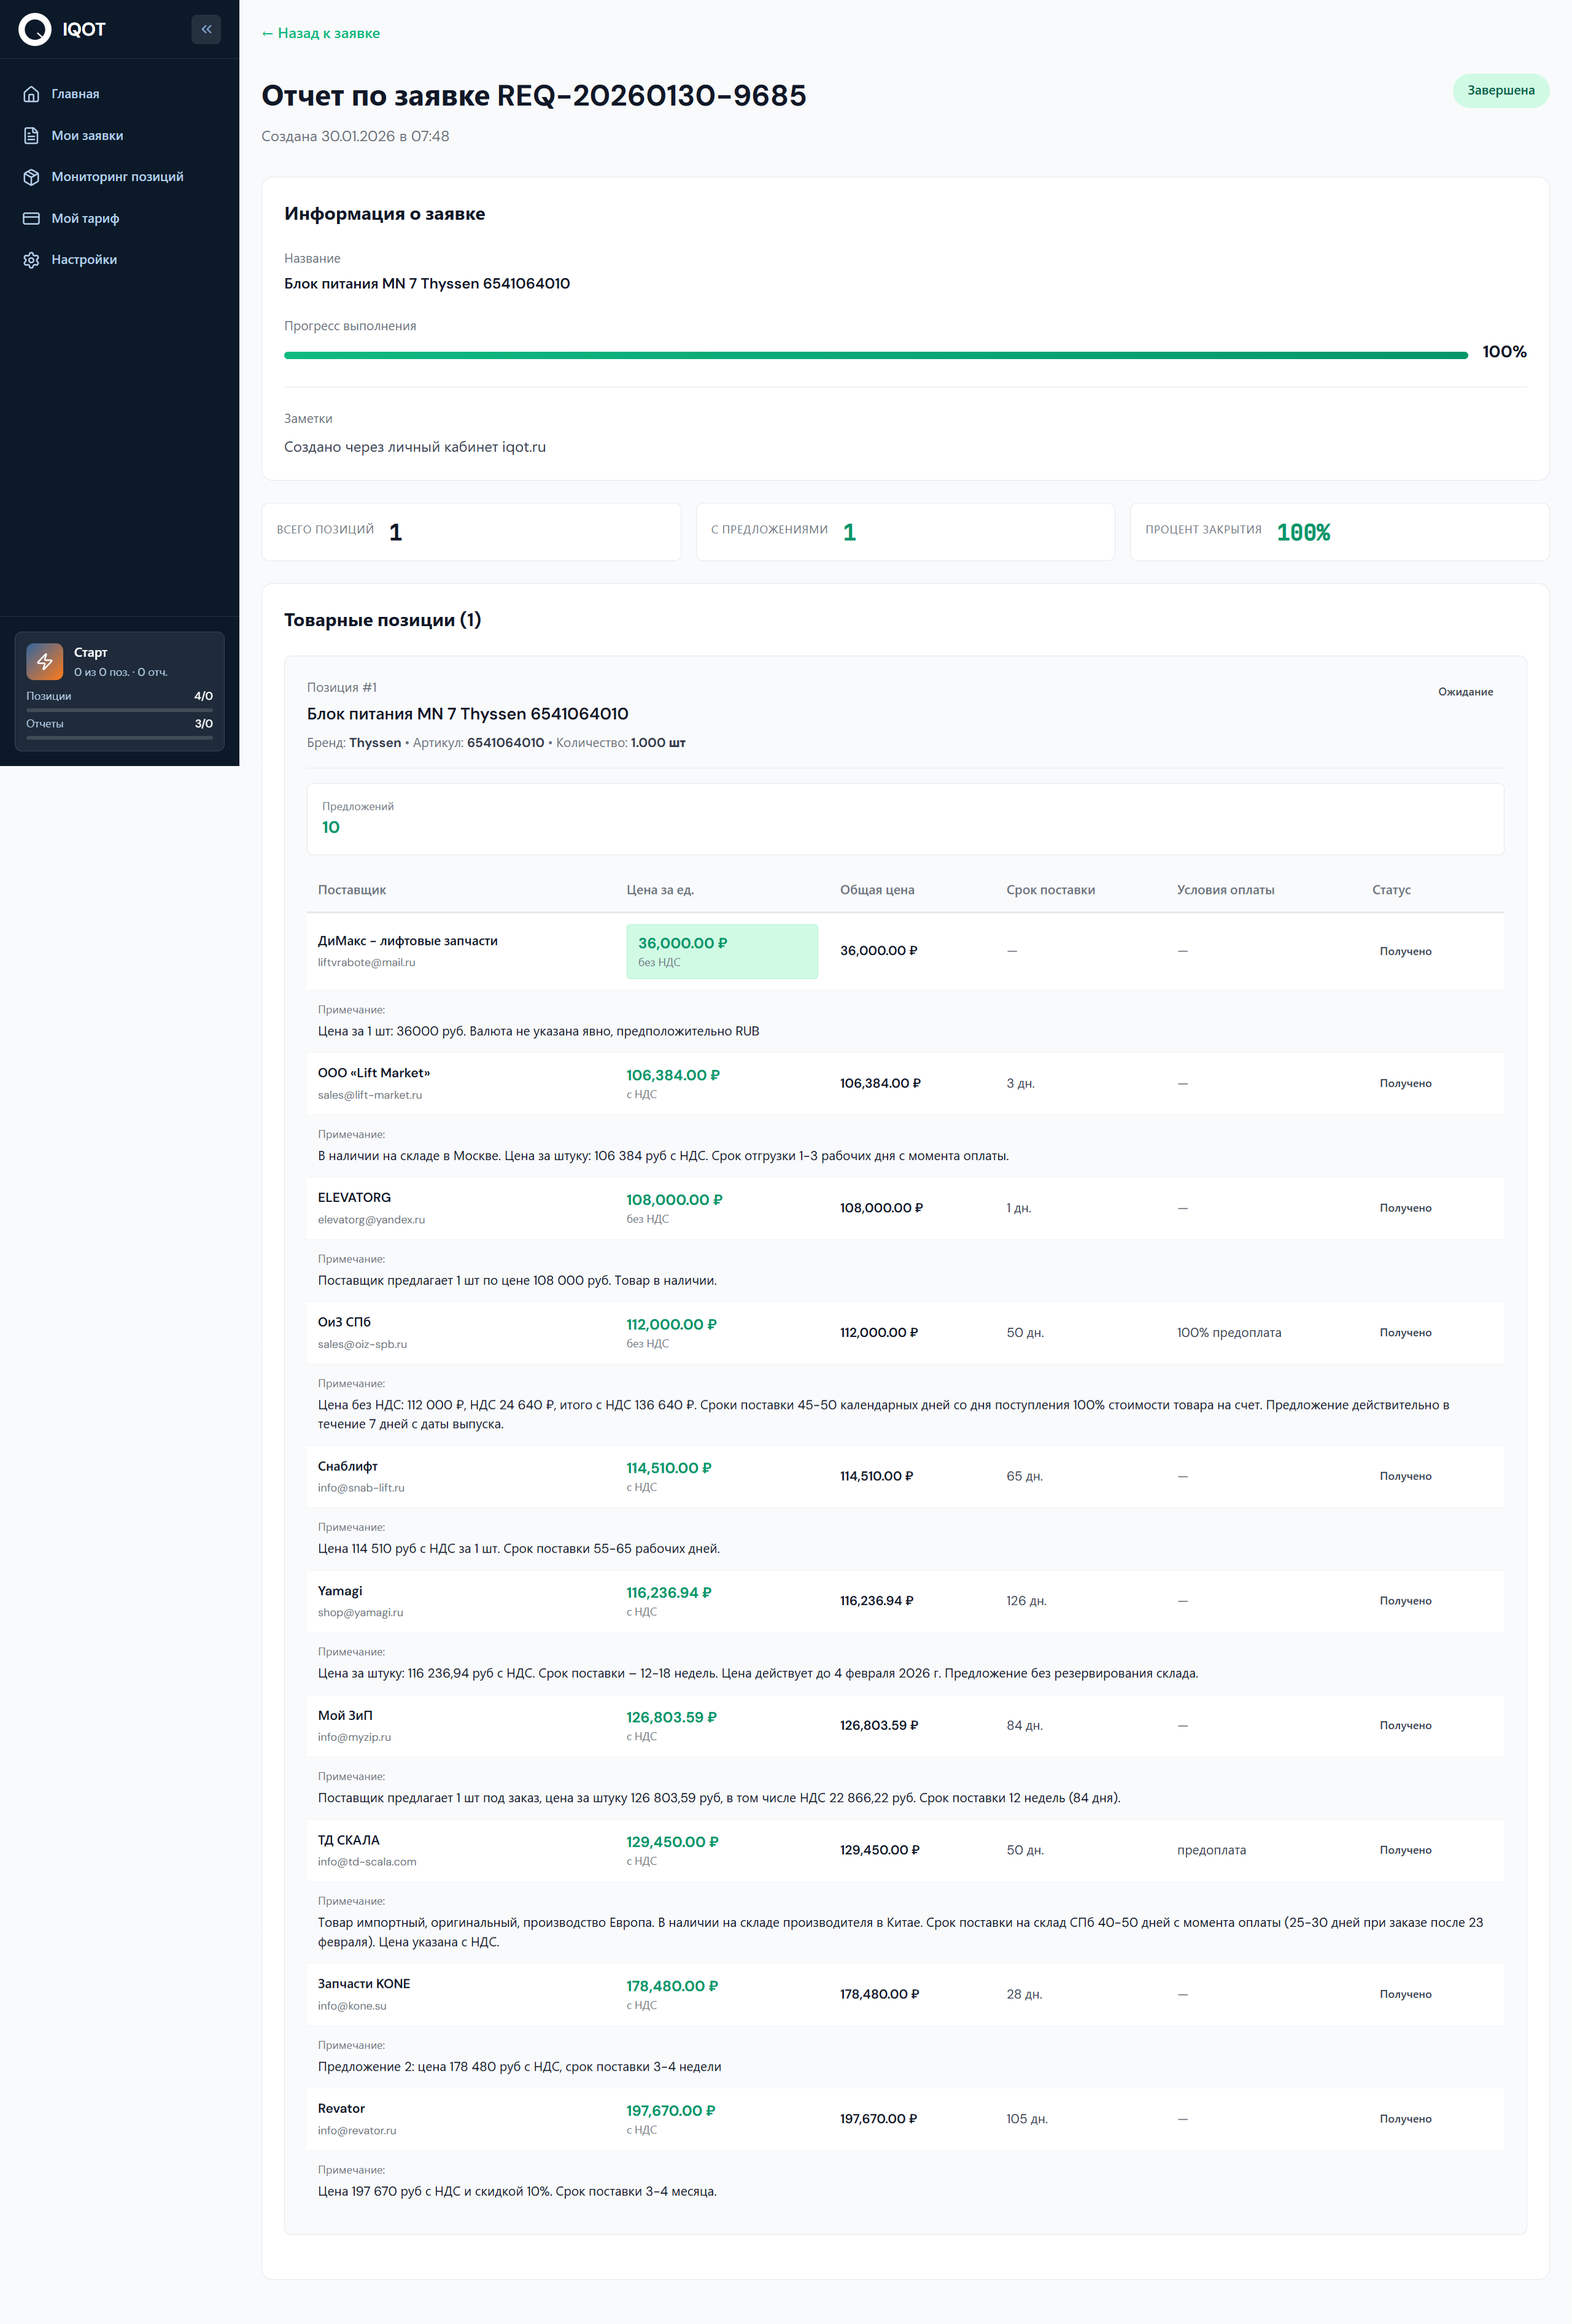Click the IQOT logo icon
1572x2324 pixels.
click(x=35, y=29)
